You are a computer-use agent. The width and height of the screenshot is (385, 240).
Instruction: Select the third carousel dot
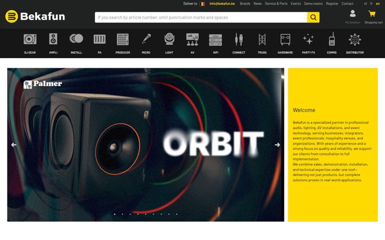pos(130,214)
